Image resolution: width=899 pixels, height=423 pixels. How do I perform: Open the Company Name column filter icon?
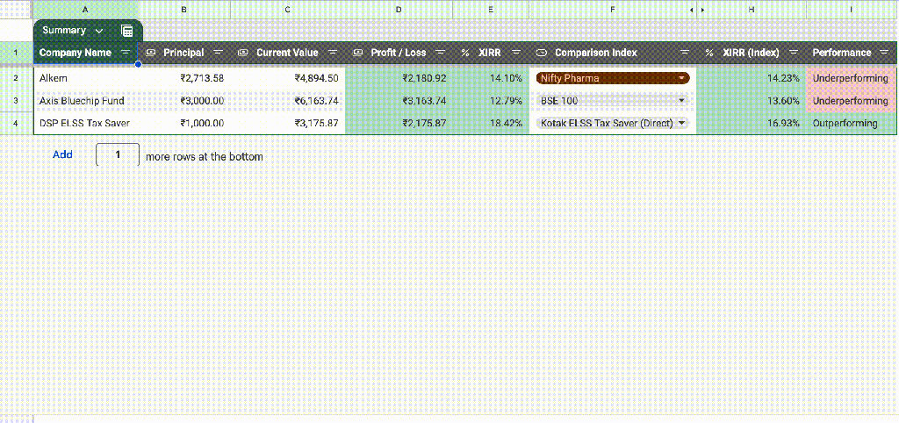(x=126, y=53)
